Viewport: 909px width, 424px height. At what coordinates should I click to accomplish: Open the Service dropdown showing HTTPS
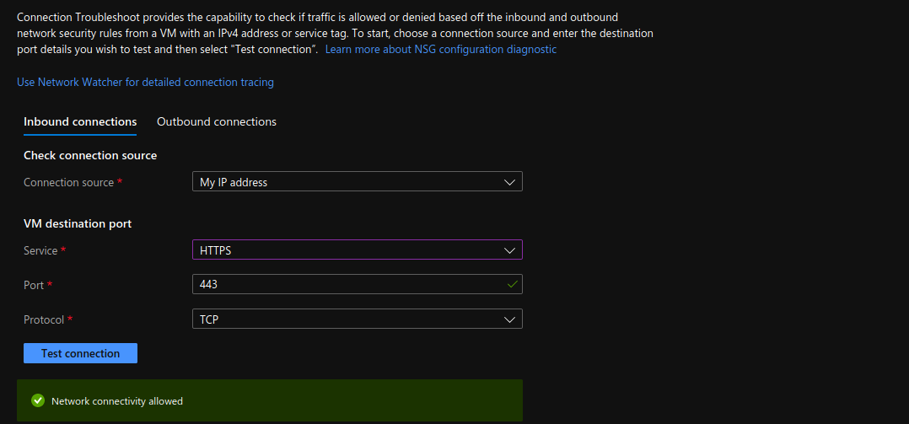[358, 250]
